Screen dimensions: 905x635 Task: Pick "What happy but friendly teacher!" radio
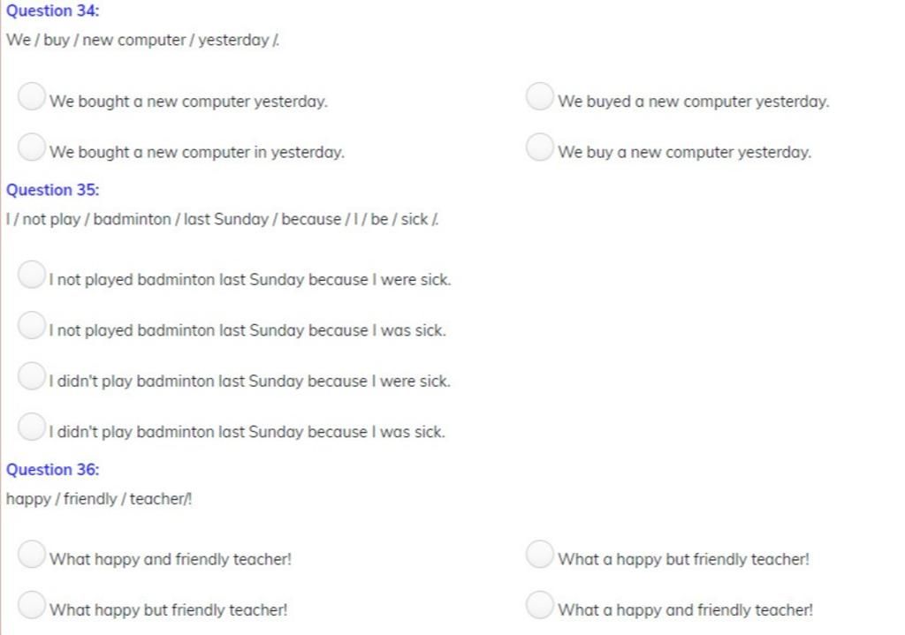click(32, 605)
